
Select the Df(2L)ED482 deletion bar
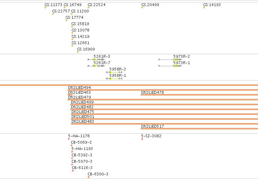[x=164, y=109]
